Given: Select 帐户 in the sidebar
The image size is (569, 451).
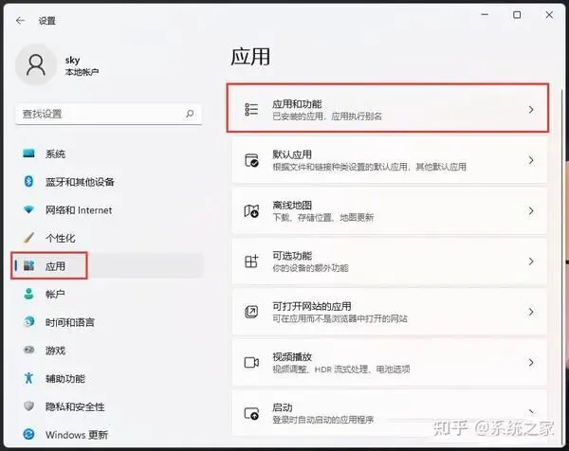Looking at the screenshot, I should [x=107, y=294].
